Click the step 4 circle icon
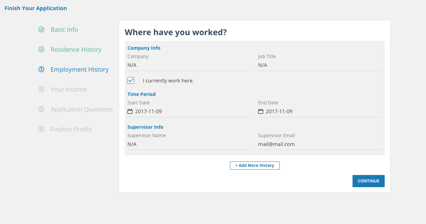 (41, 90)
